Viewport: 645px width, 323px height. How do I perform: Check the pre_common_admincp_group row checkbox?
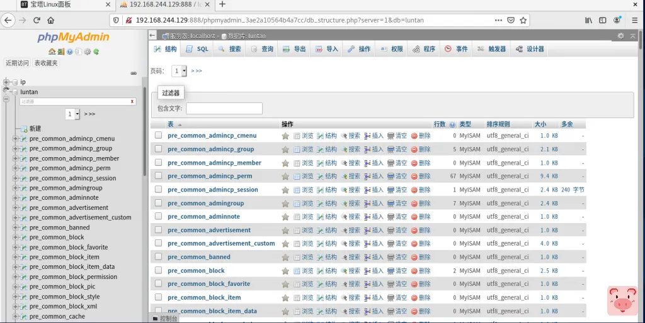(x=159, y=149)
